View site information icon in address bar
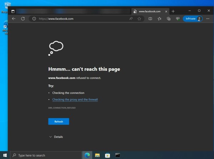The width and height of the screenshot is (214, 159). pyautogui.click(x=34, y=18)
